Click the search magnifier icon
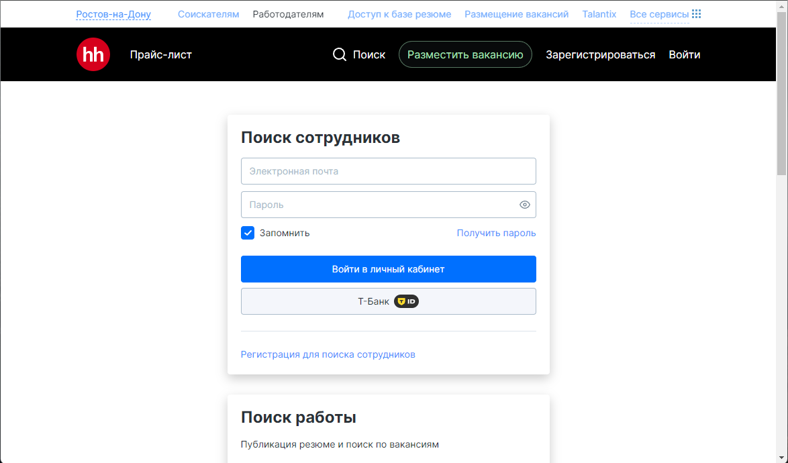Screen dimensions: 788x463 (x=340, y=54)
